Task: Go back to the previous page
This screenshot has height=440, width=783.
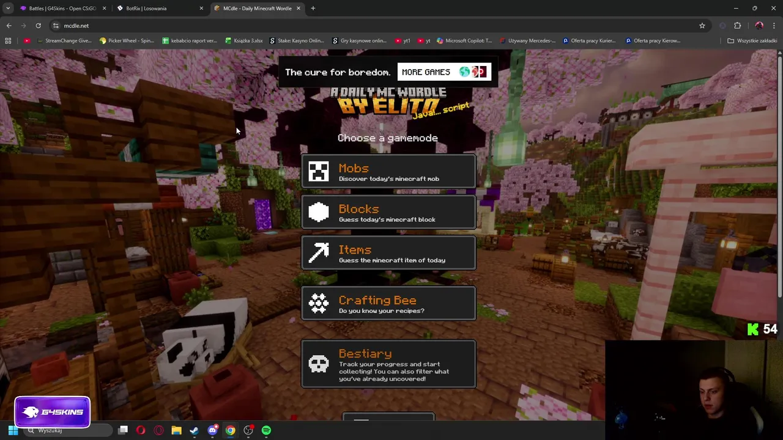Action: [x=9, y=26]
